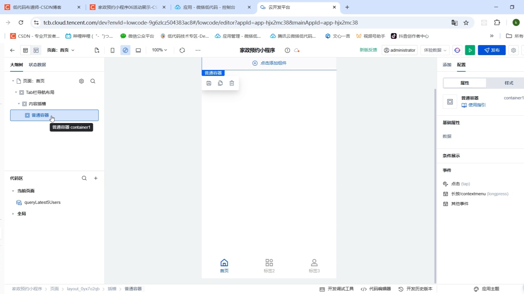Select the 状态数据 tab
The height and width of the screenshot is (294, 524).
pos(37,65)
